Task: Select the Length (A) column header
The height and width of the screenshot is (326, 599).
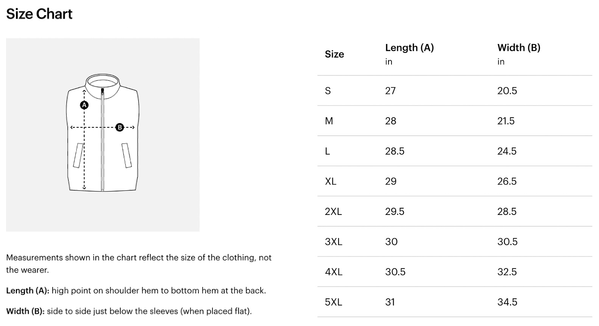Action: tap(409, 48)
